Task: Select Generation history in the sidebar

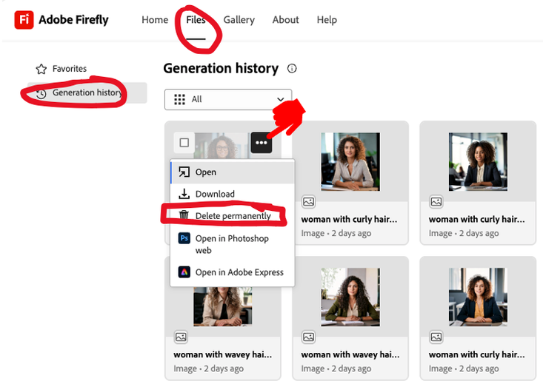Action: 86,93
